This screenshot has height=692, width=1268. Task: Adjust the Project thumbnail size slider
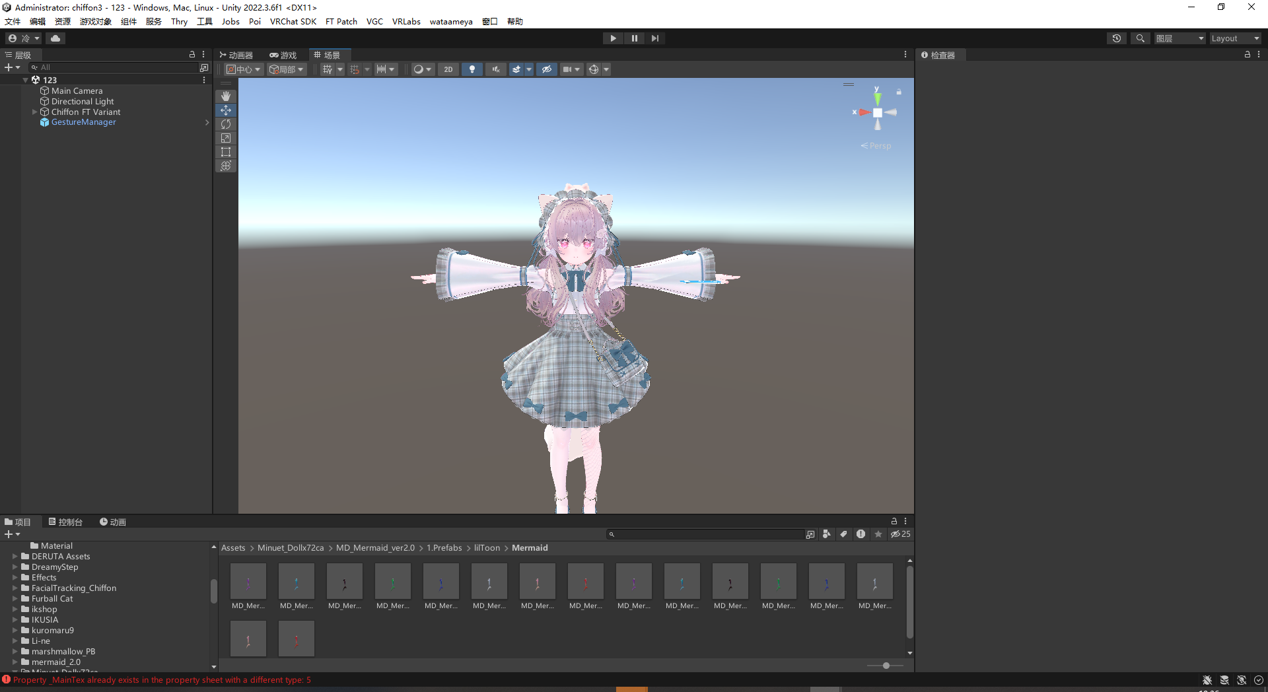click(x=885, y=666)
